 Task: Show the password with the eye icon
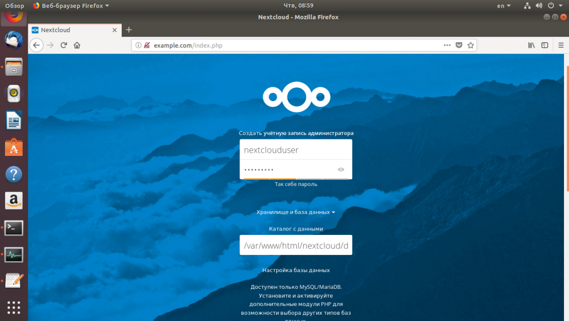(341, 169)
